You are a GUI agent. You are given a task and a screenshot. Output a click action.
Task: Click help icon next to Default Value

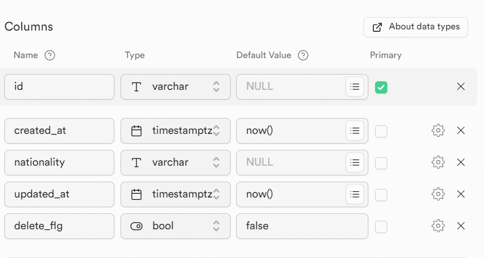click(x=303, y=55)
